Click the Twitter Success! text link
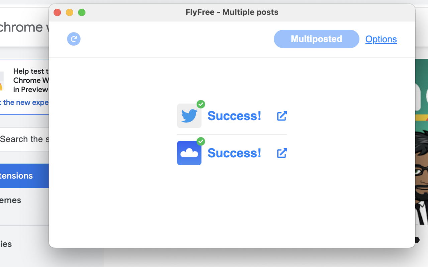 (x=234, y=116)
